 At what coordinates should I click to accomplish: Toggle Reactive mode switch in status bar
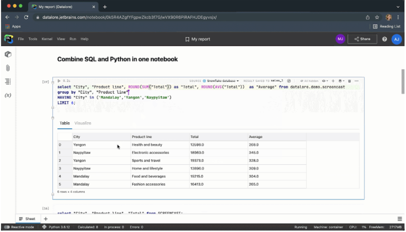click(x=7, y=227)
